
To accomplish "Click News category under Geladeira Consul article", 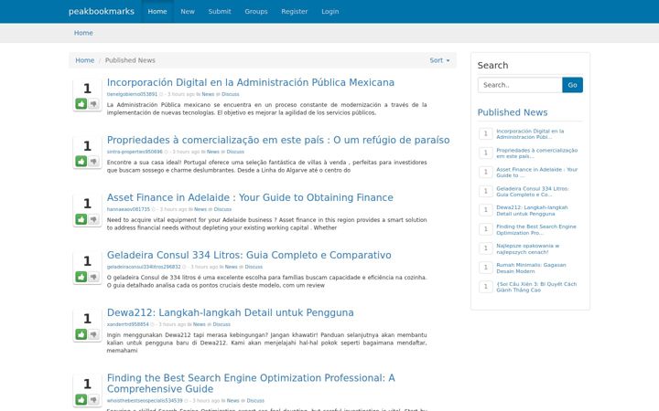I will (232, 267).
